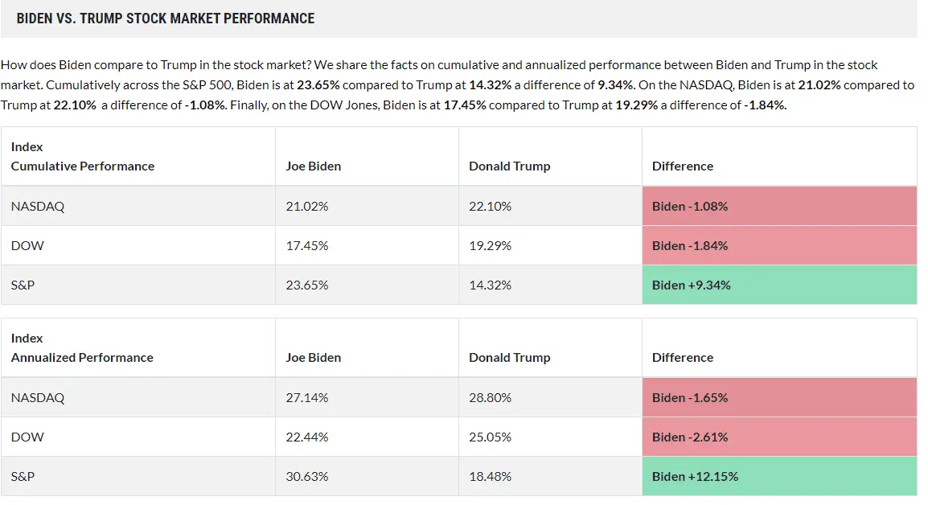Click the green "Biden +9.34%" difference cell
This screenshot has height=505, width=928.
(692, 285)
